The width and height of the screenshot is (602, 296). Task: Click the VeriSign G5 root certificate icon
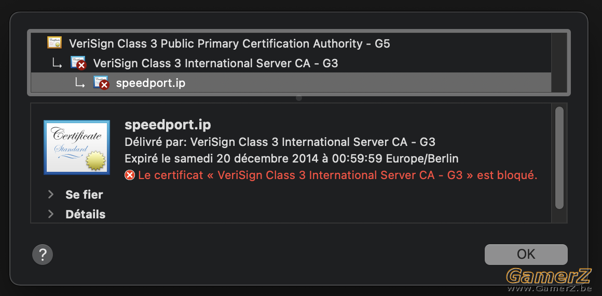click(x=54, y=42)
